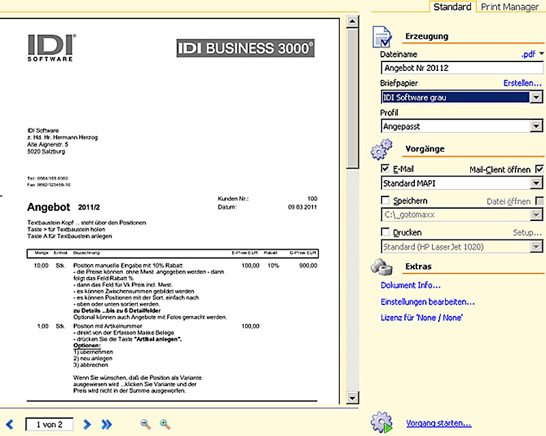Click the preview scrollbar up arrow

click(352, 22)
